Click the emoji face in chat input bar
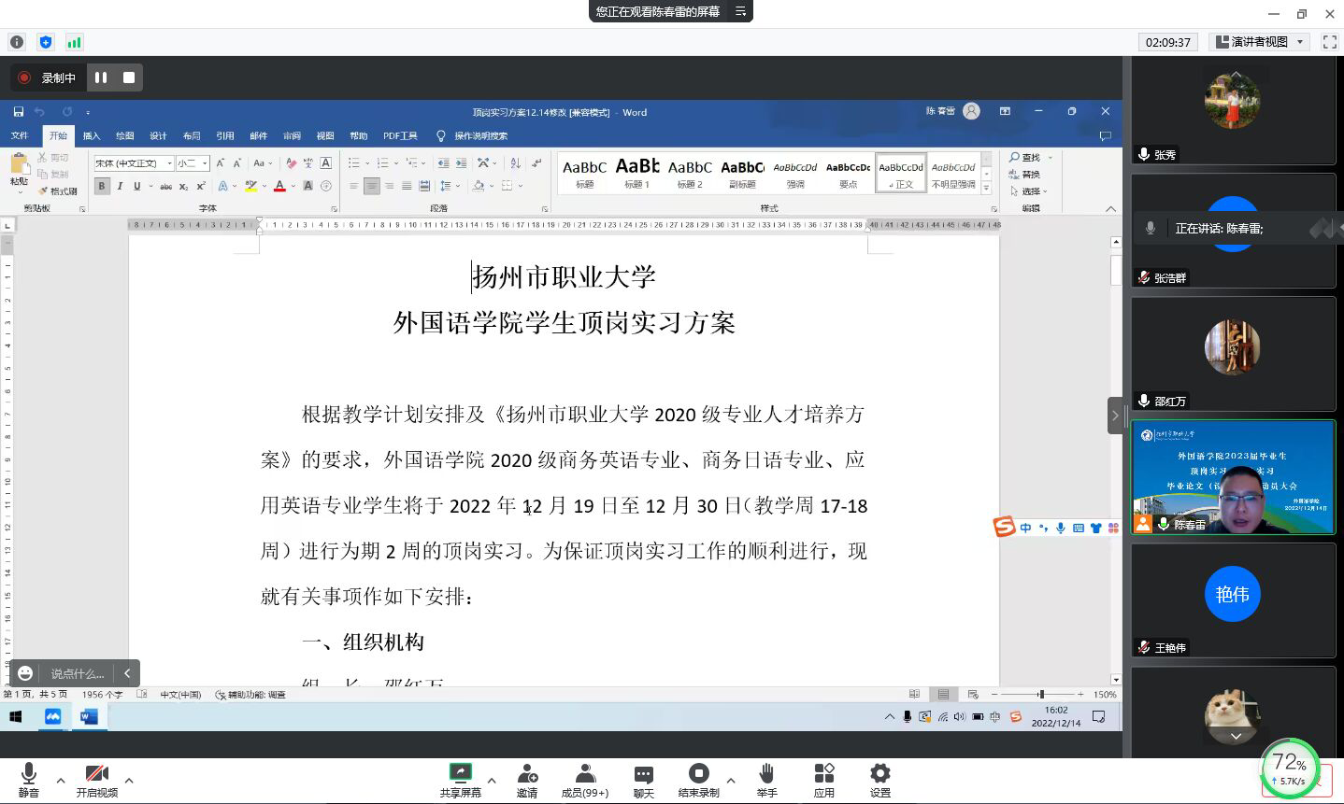The image size is (1344, 804). 25,673
